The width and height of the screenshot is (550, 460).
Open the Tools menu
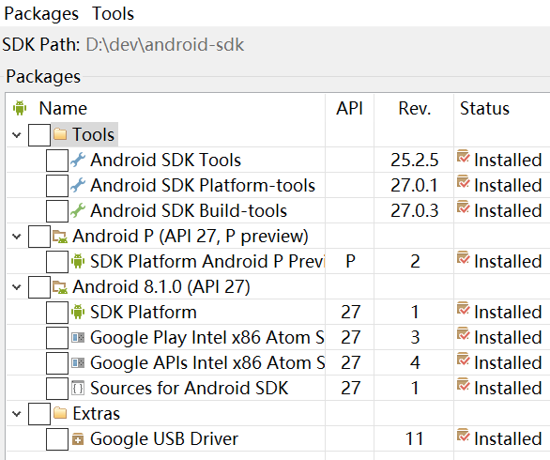(x=113, y=14)
